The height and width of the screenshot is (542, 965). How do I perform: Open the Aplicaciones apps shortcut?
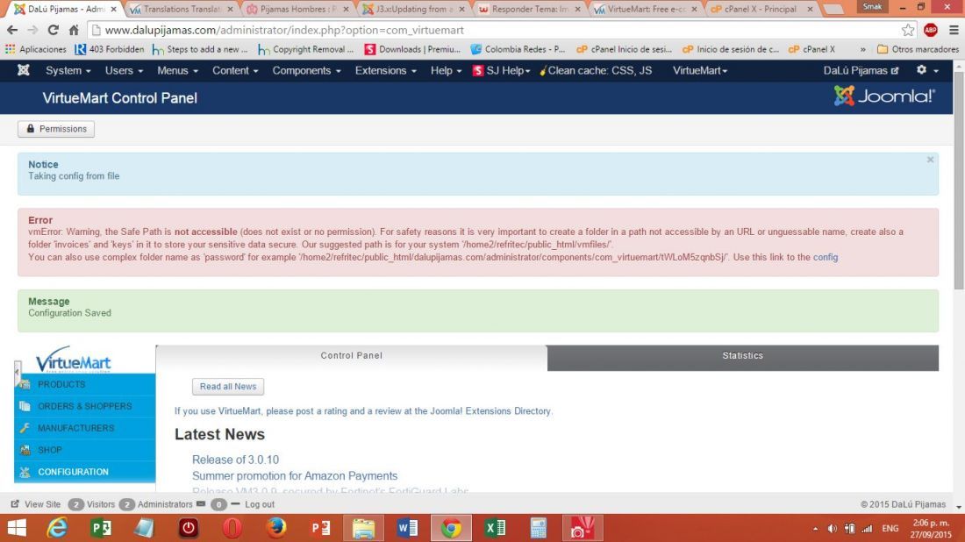tap(36, 49)
